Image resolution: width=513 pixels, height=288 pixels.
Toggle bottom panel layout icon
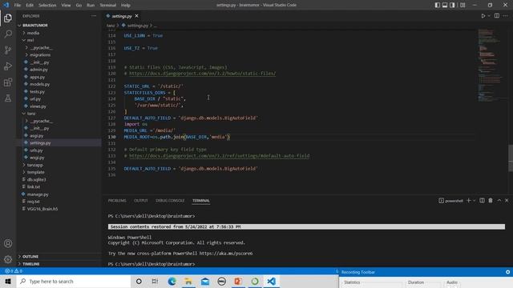(x=445, y=5)
